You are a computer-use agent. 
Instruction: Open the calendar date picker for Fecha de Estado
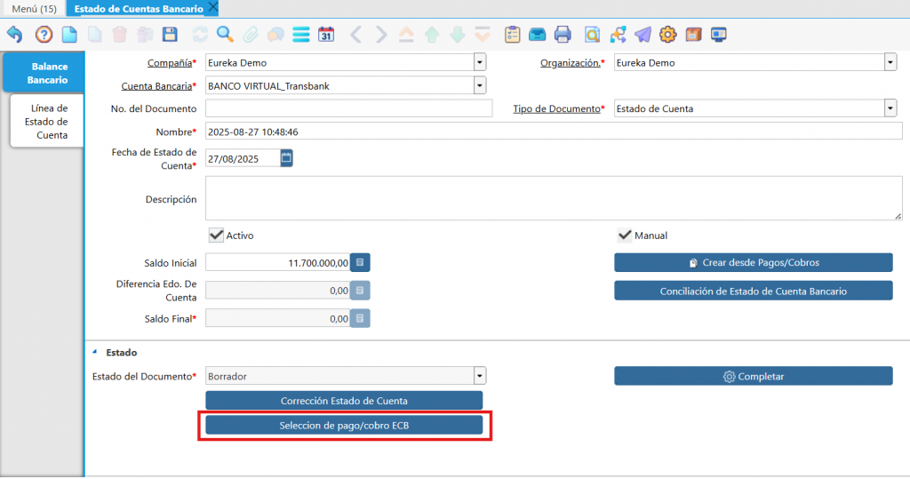pos(286,158)
